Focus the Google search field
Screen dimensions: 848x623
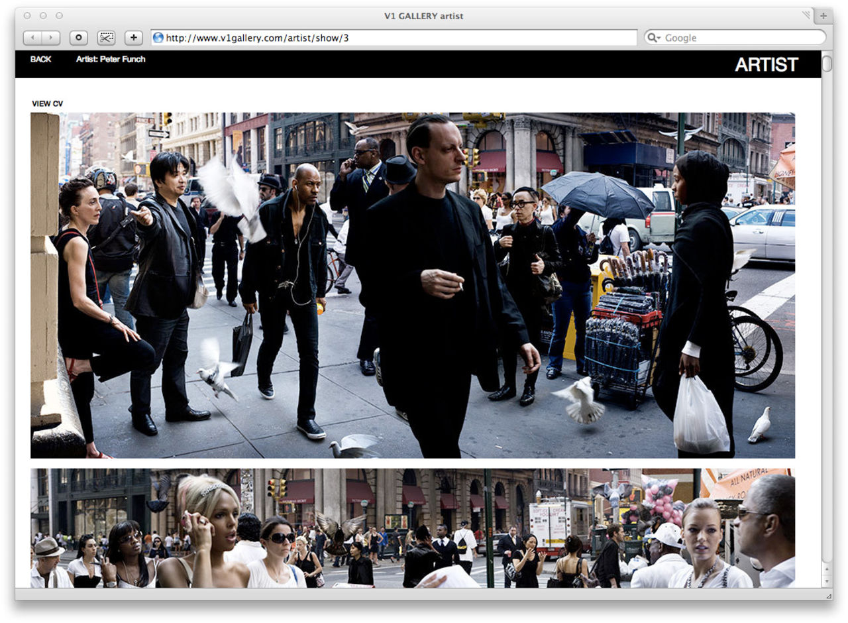[x=742, y=38]
